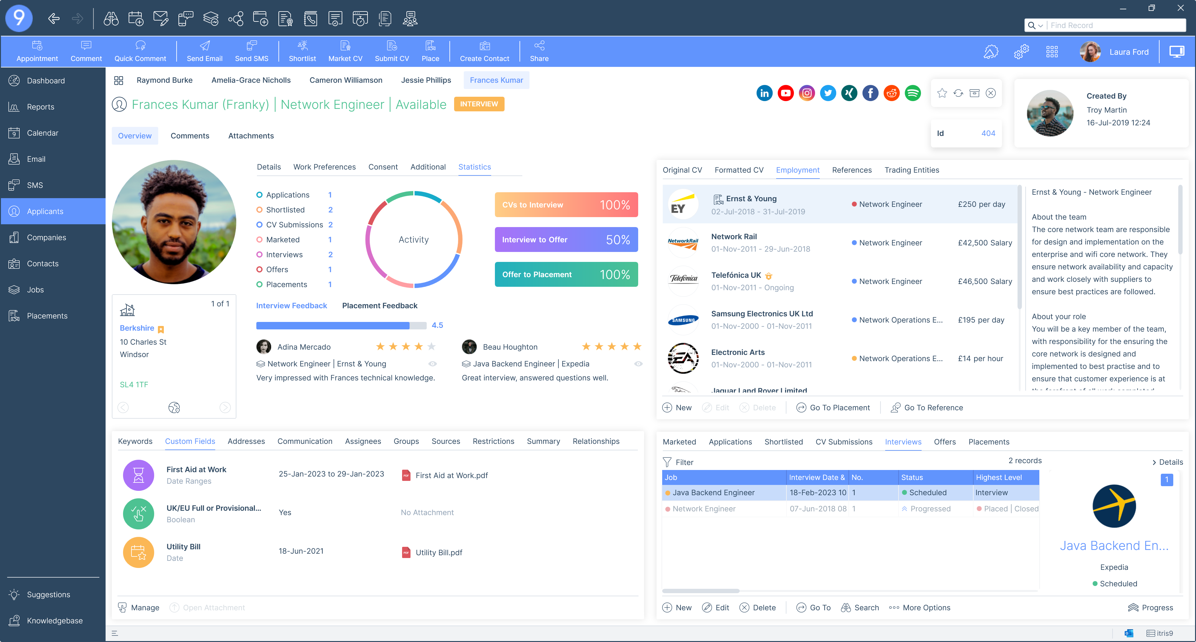Open the Spotify social icon
The height and width of the screenshot is (642, 1196).
(x=913, y=93)
